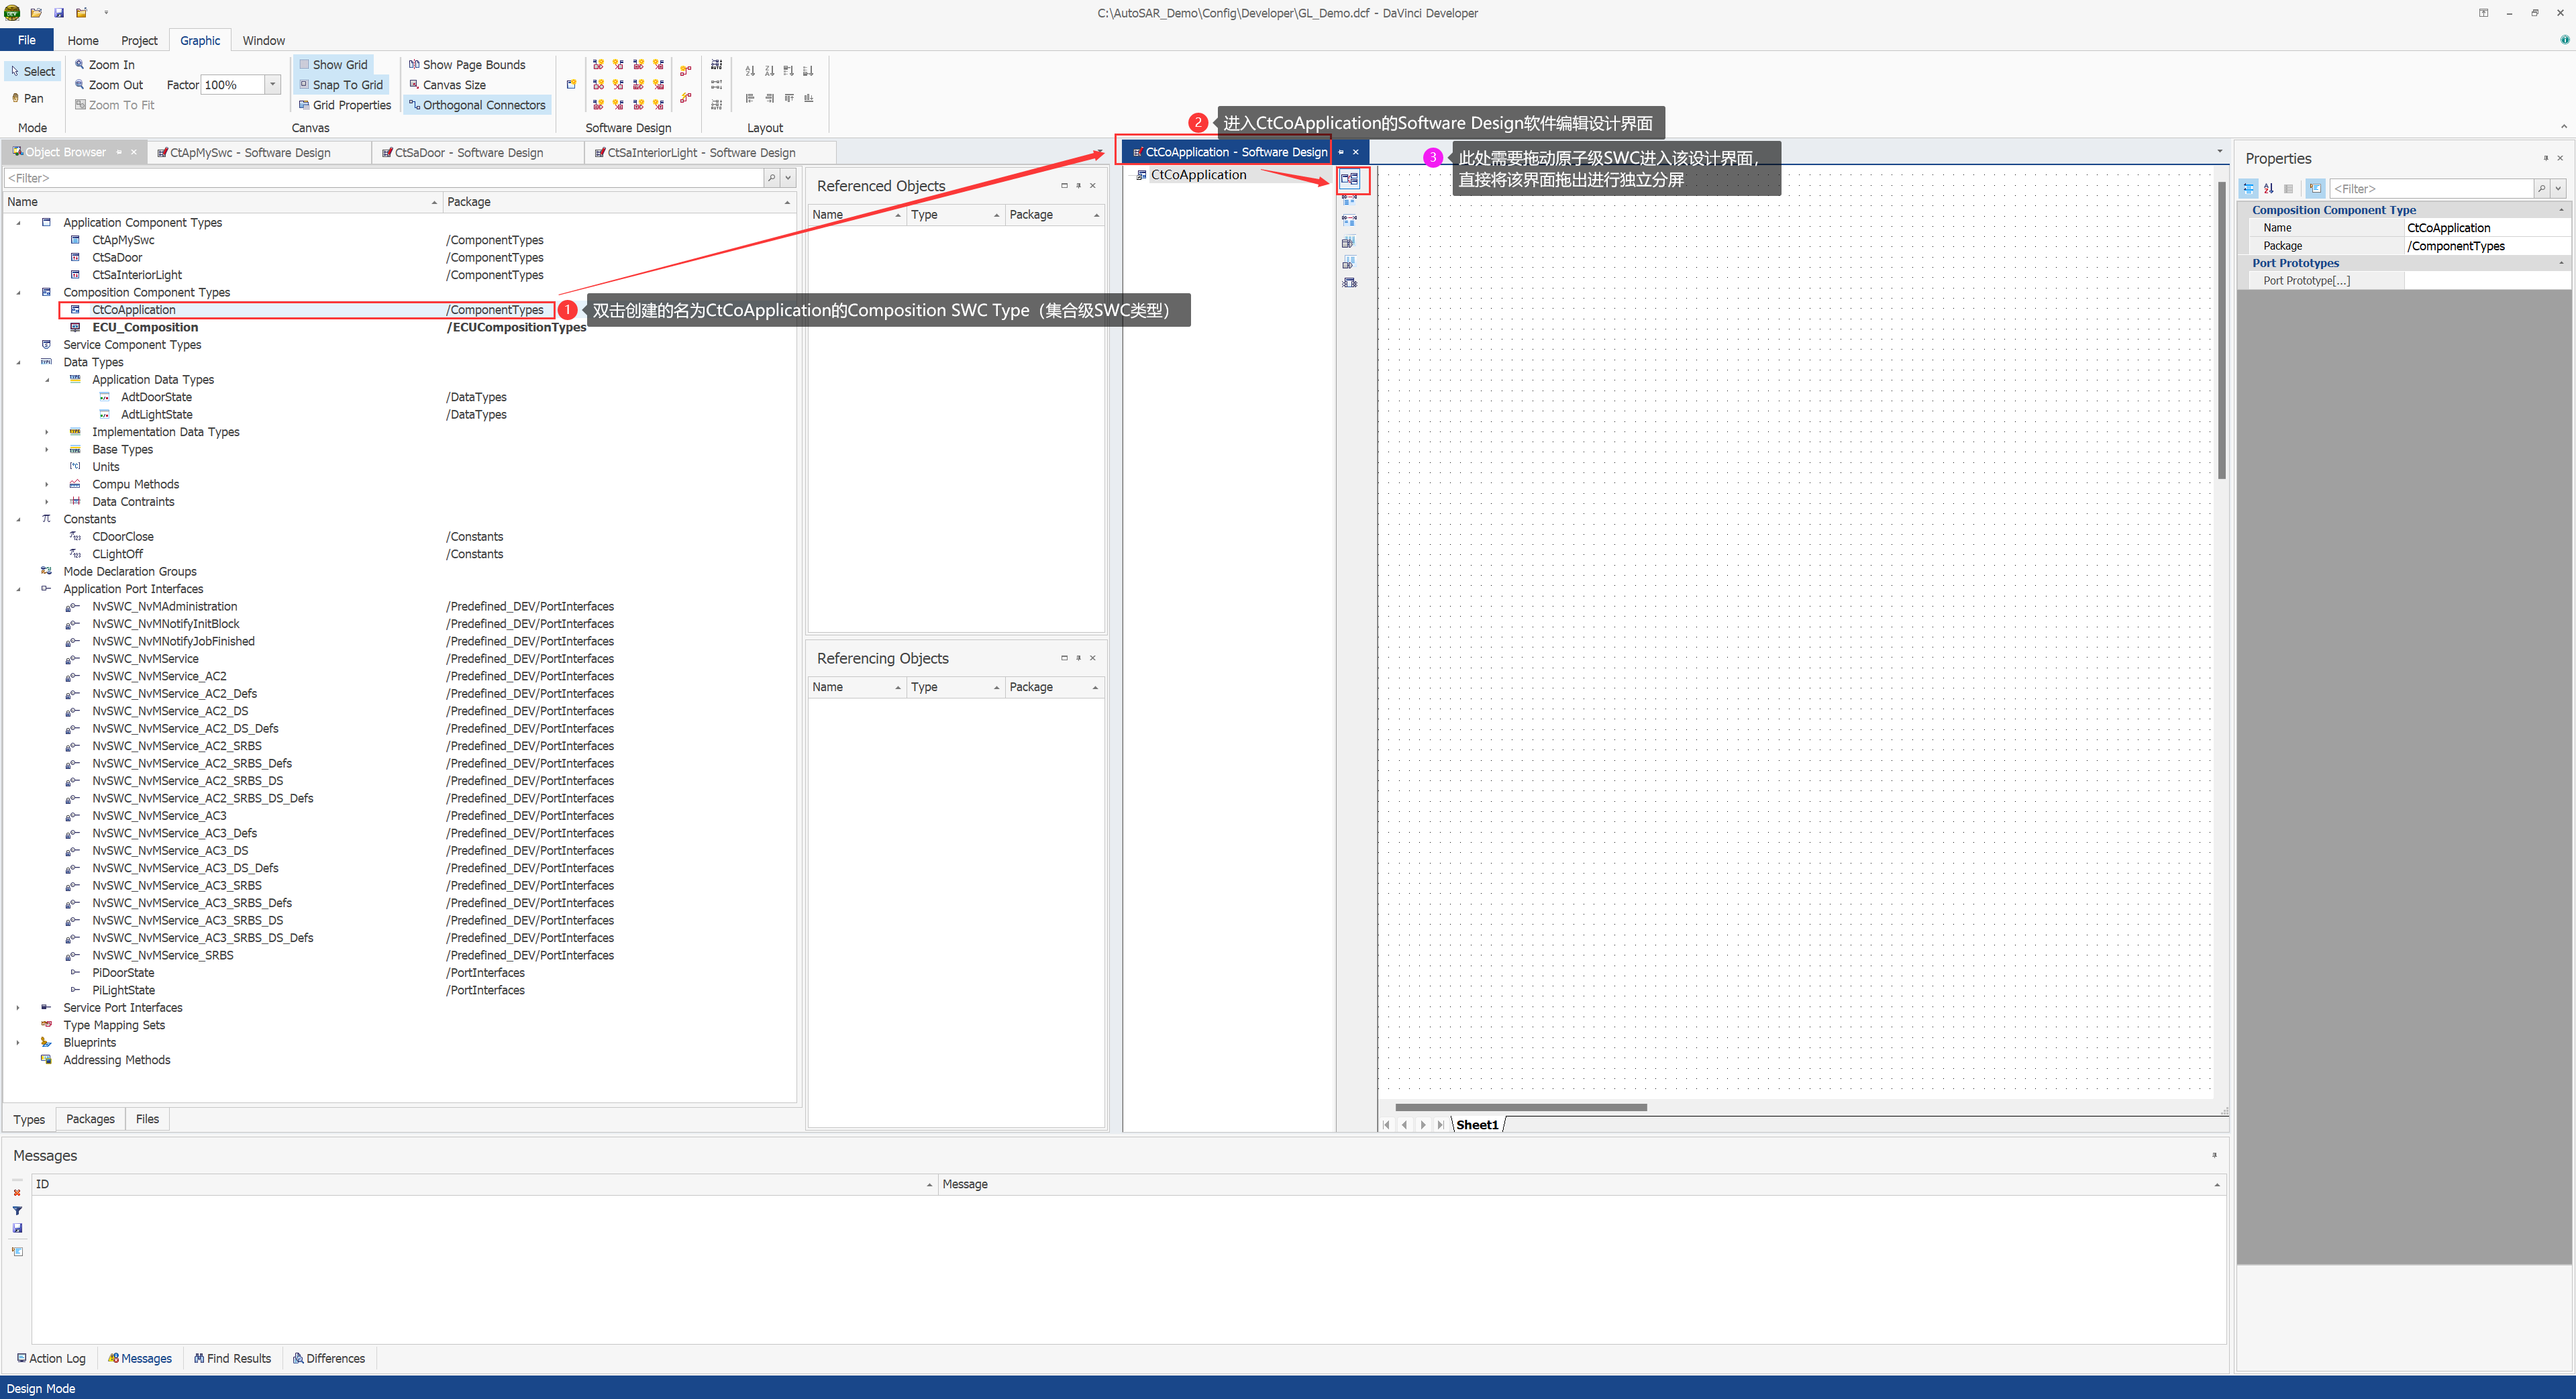Click the red-highlighted composition diagram view icon
Image resolution: width=2576 pixels, height=1399 pixels.
(x=1349, y=179)
